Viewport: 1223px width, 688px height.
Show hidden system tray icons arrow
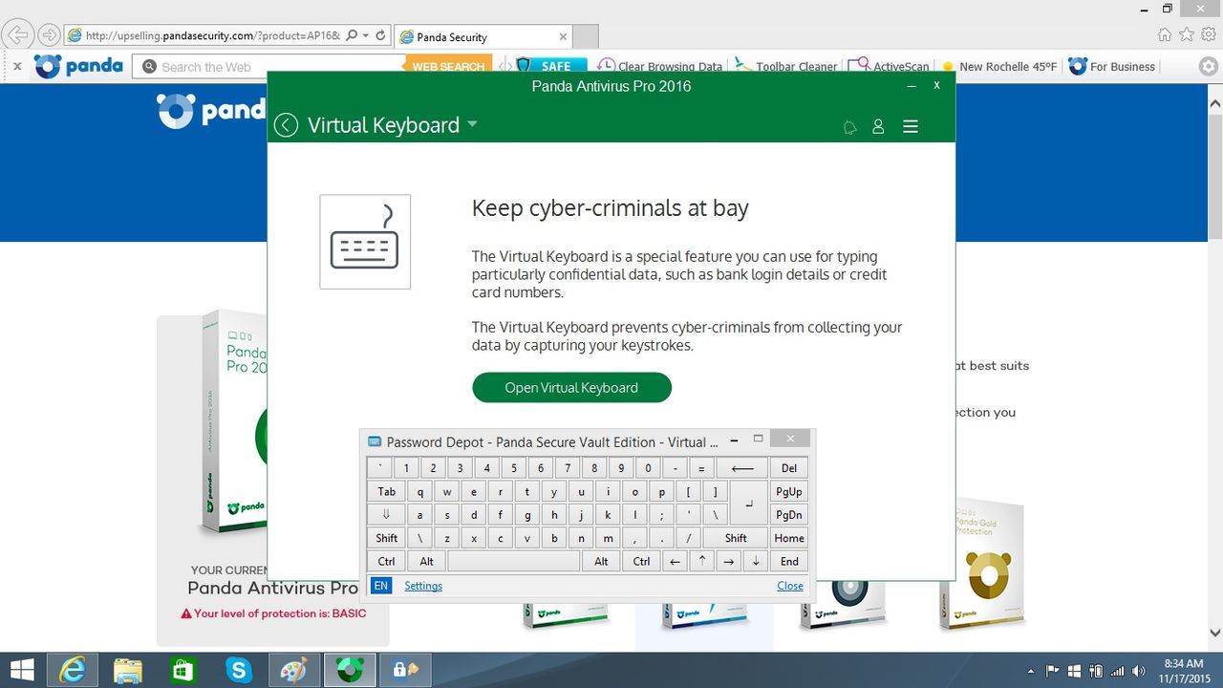point(1030,671)
